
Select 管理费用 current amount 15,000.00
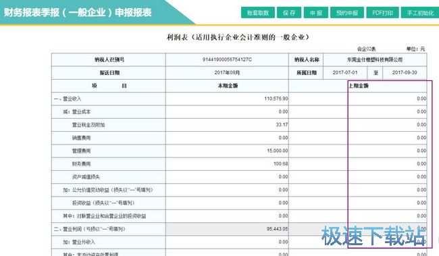[227, 151]
